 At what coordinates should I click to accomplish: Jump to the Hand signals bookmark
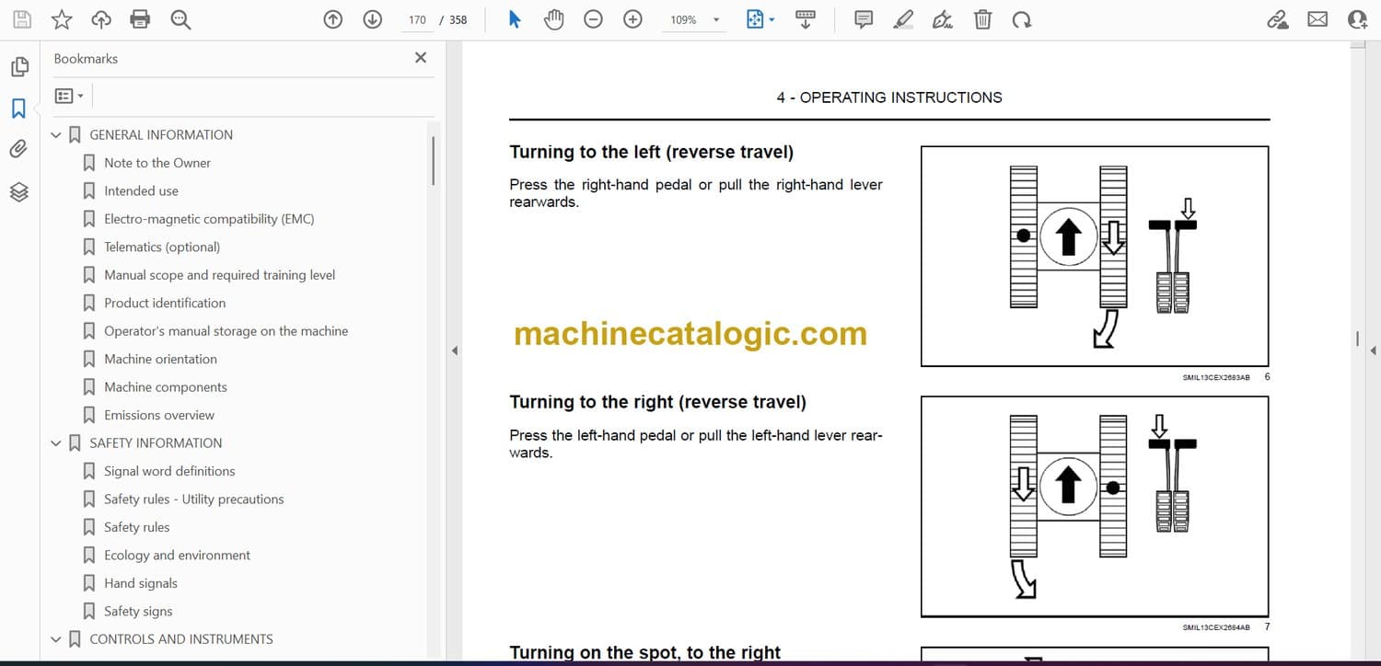[x=140, y=583]
